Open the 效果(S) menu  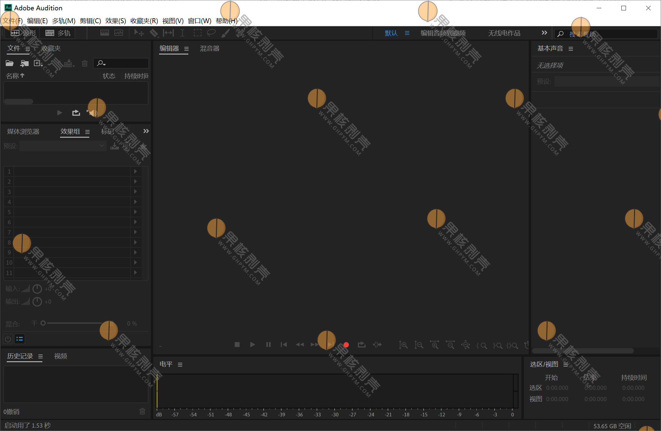(115, 21)
